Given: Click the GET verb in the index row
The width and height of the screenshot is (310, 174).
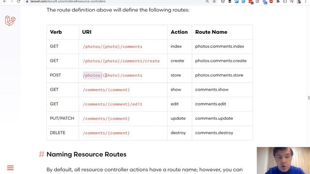Looking at the screenshot, I should point(54,46).
